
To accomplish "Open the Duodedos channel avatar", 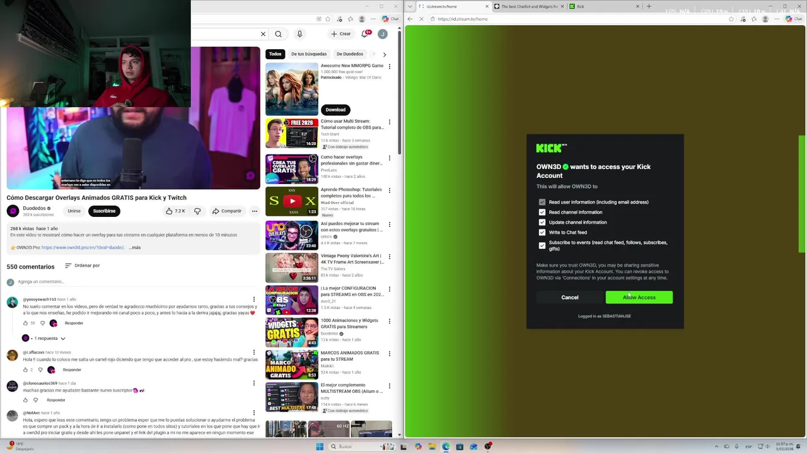I will point(13,211).
